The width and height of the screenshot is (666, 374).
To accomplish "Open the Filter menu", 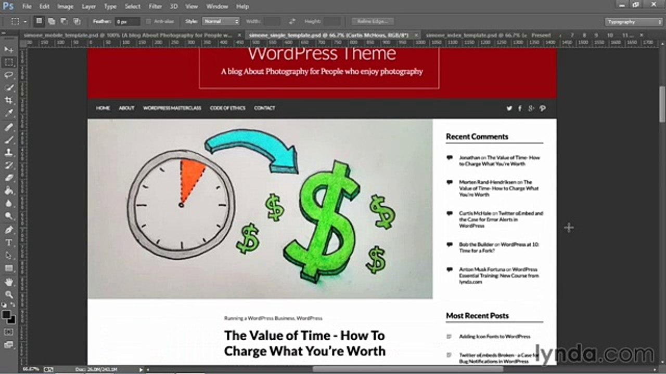I will [155, 6].
